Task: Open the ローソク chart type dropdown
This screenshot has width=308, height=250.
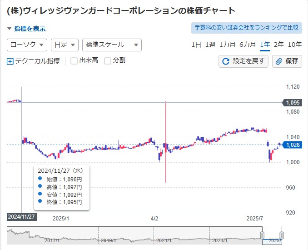Action: [27, 45]
